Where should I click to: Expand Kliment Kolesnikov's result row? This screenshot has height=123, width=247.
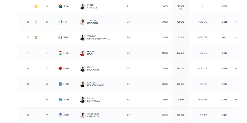coord(236,84)
